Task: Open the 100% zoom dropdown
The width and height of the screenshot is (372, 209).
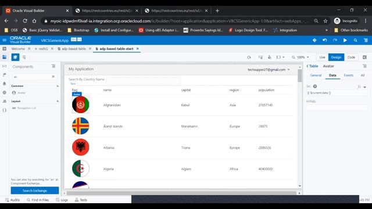Action: 301,57
